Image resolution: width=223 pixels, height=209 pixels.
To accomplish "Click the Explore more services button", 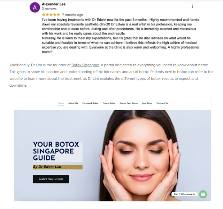I will click(51, 179).
